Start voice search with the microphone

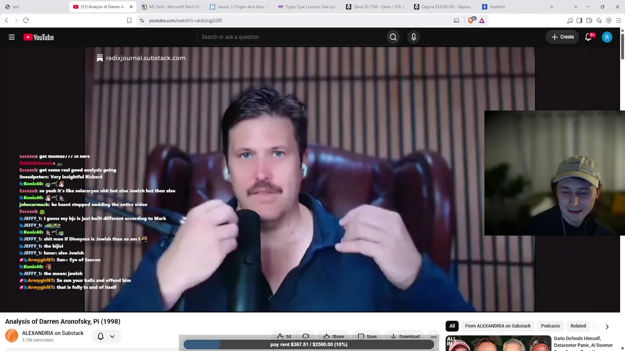coord(414,37)
